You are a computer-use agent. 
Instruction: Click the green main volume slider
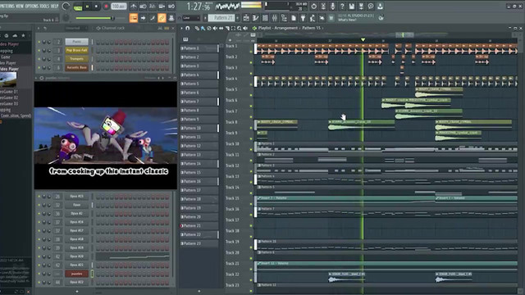click(95, 18)
